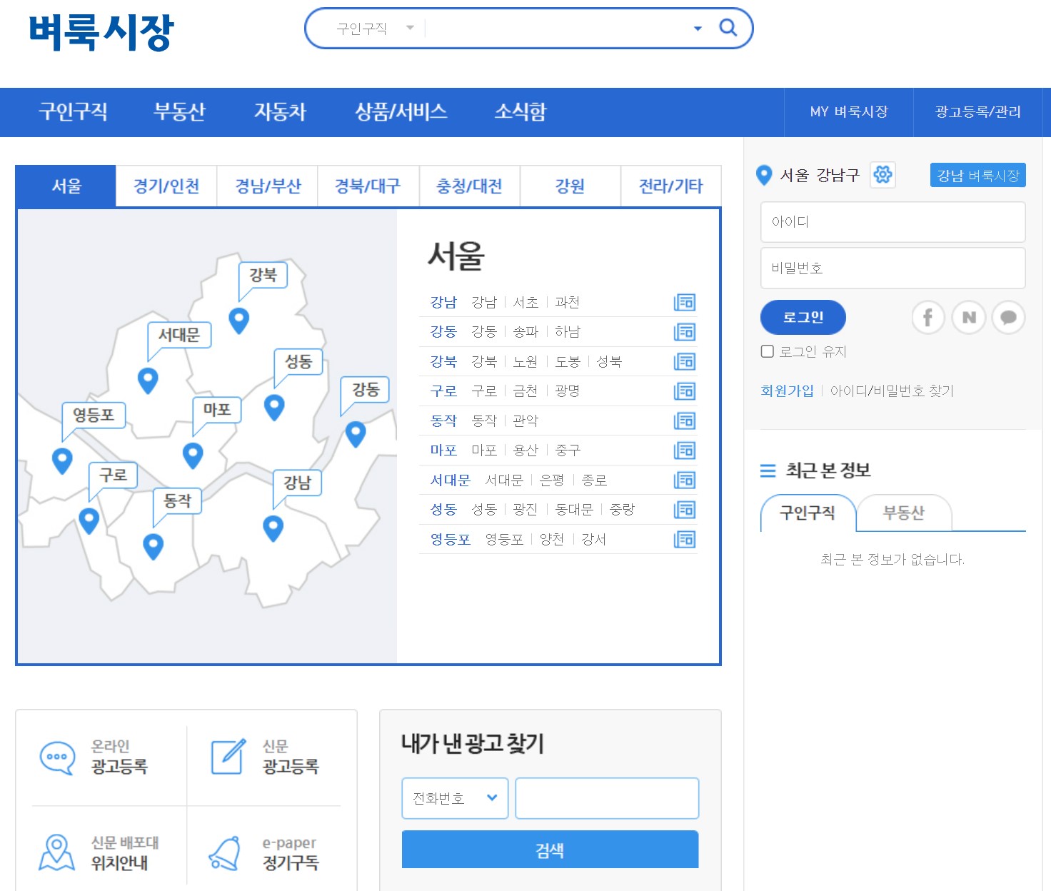Select the Naver login icon
Viewport: 1051px width, 891px height.
[968, 318]
